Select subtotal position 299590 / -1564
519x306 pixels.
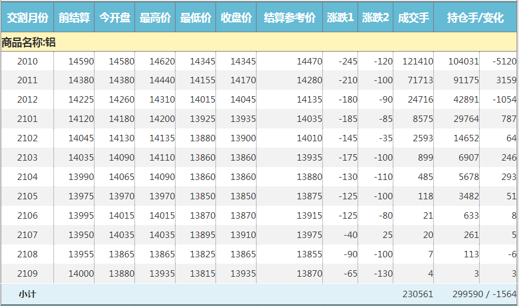484,294
